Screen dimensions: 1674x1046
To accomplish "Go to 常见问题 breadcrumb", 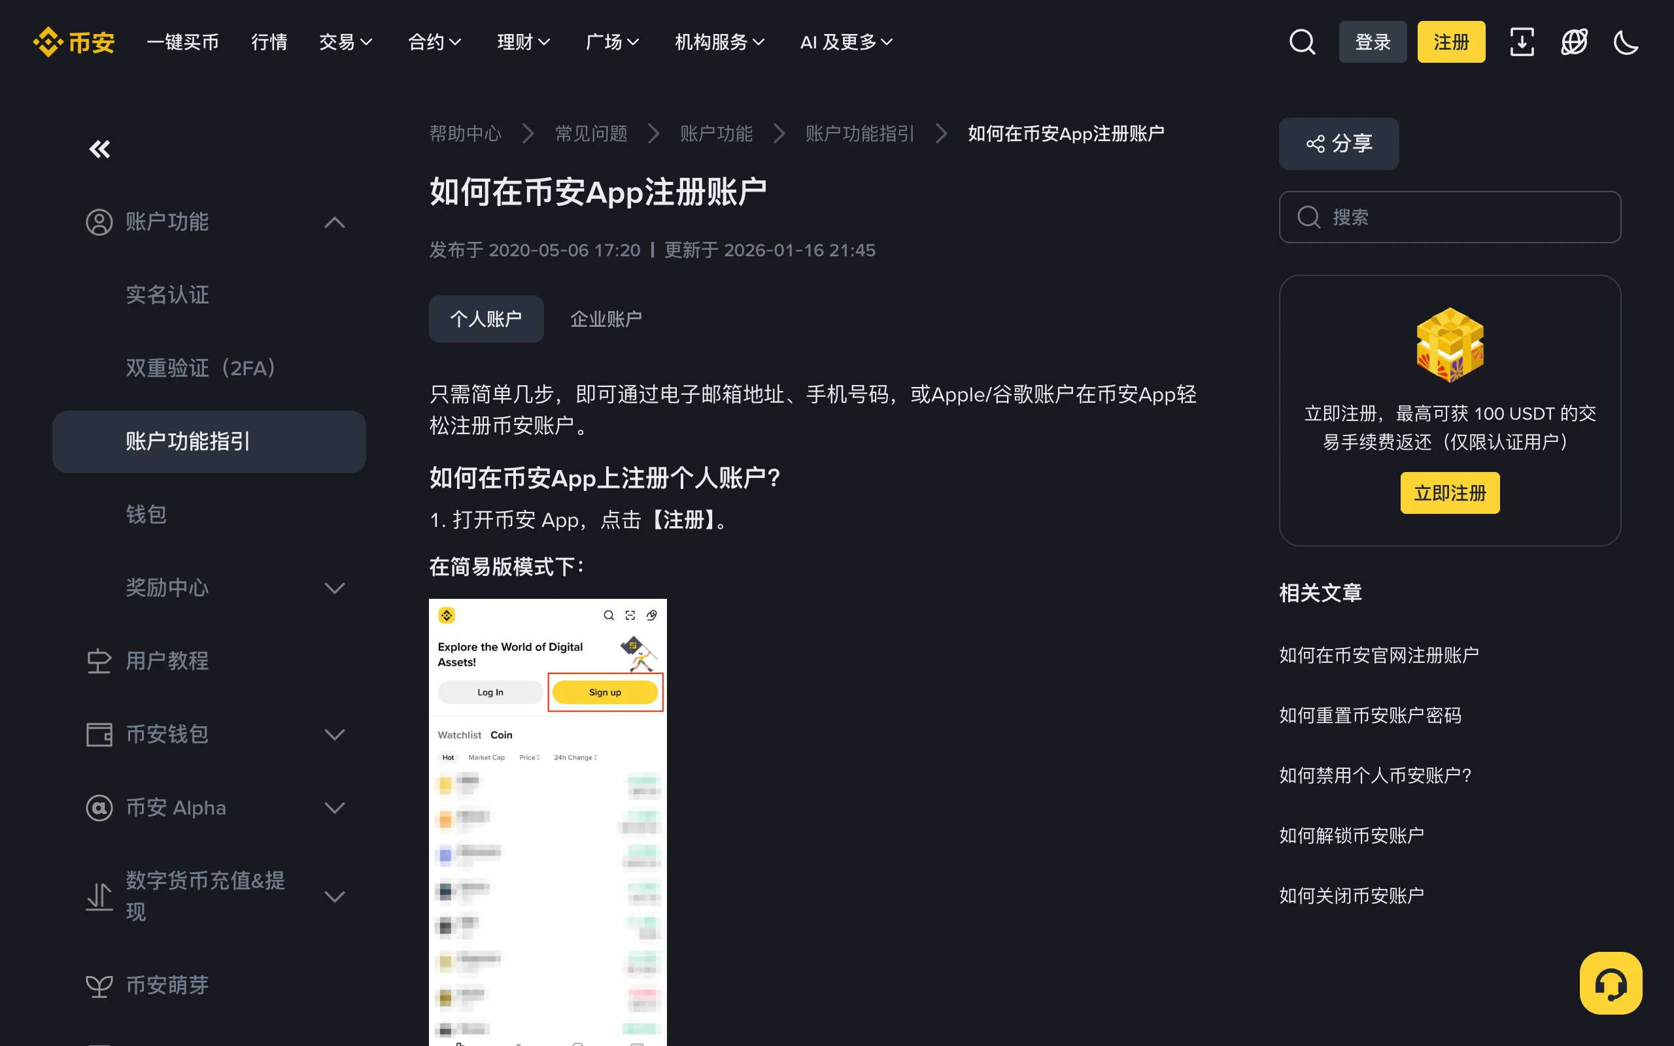I will [591, 133].
